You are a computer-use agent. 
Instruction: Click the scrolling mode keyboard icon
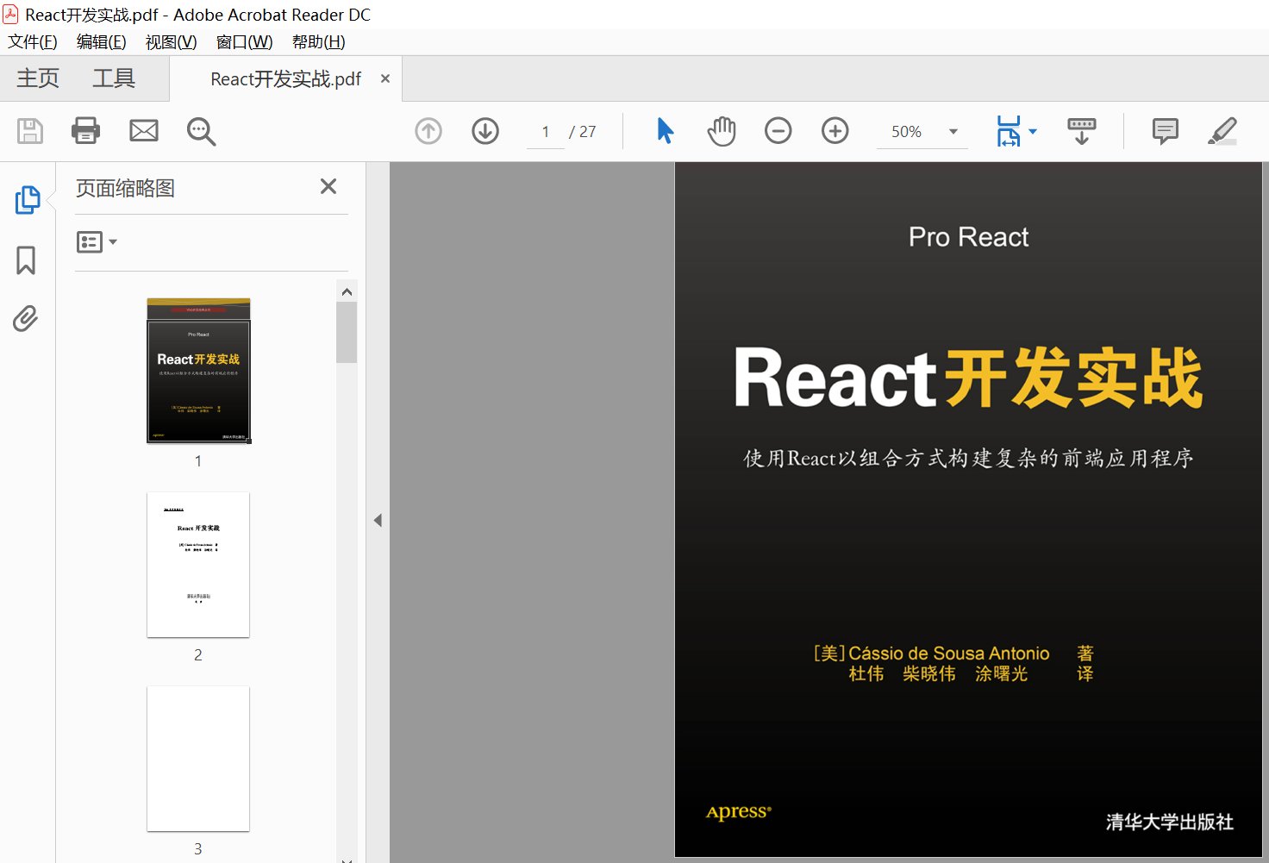point(1082,131)
